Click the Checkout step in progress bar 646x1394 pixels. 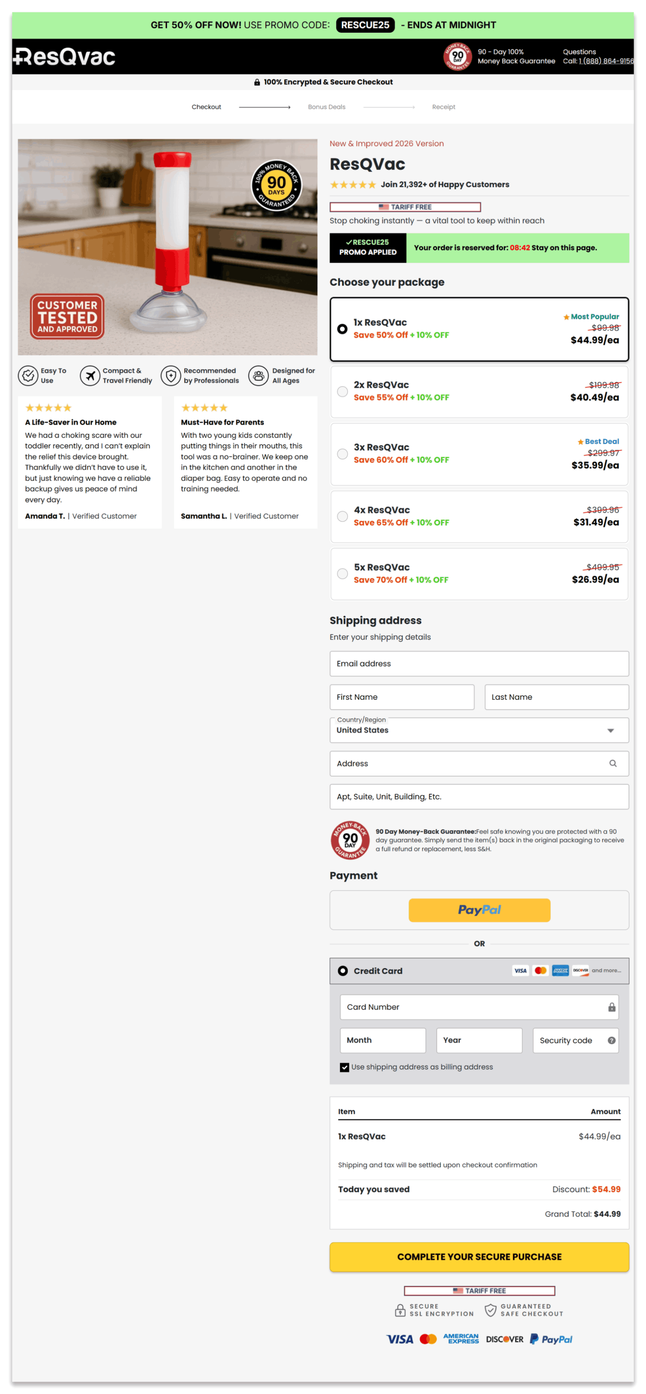206,107
